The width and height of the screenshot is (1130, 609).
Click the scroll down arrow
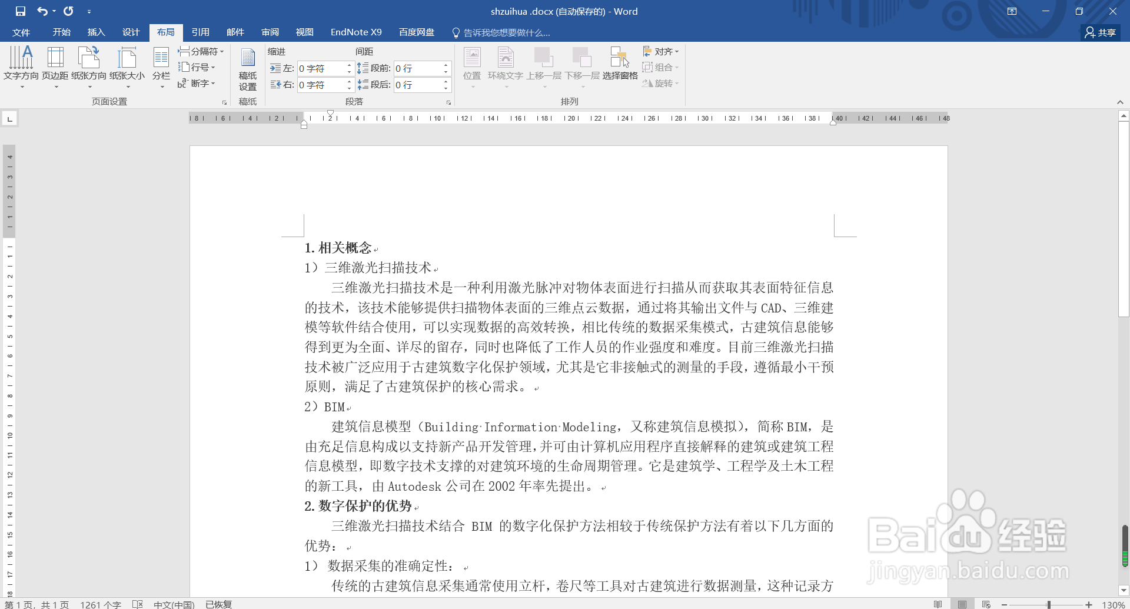1124,590
